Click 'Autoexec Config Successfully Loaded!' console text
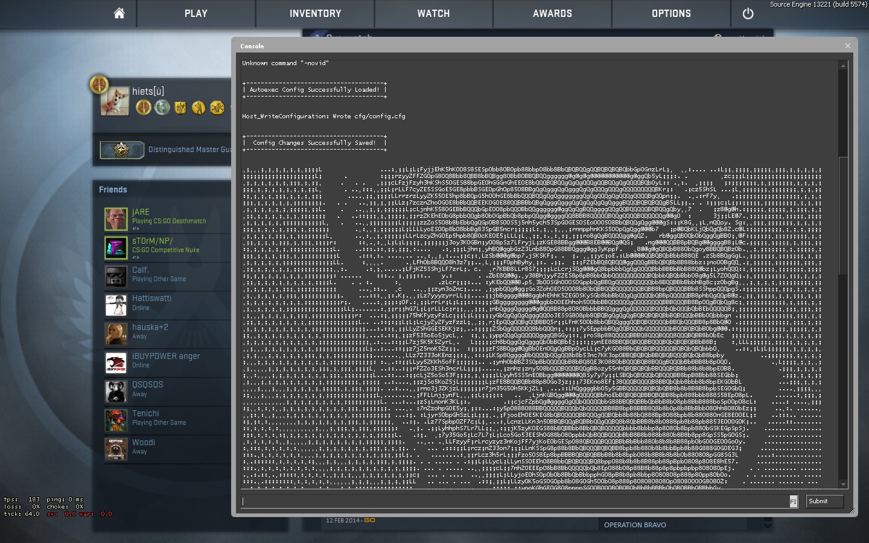Screen dimensions: 869x543 pyautogui.click(x=314, y=90)
